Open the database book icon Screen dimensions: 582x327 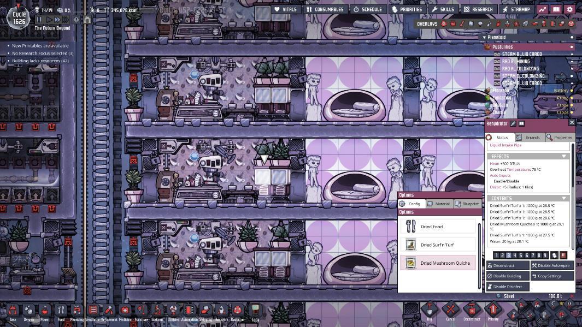(556, 9)
